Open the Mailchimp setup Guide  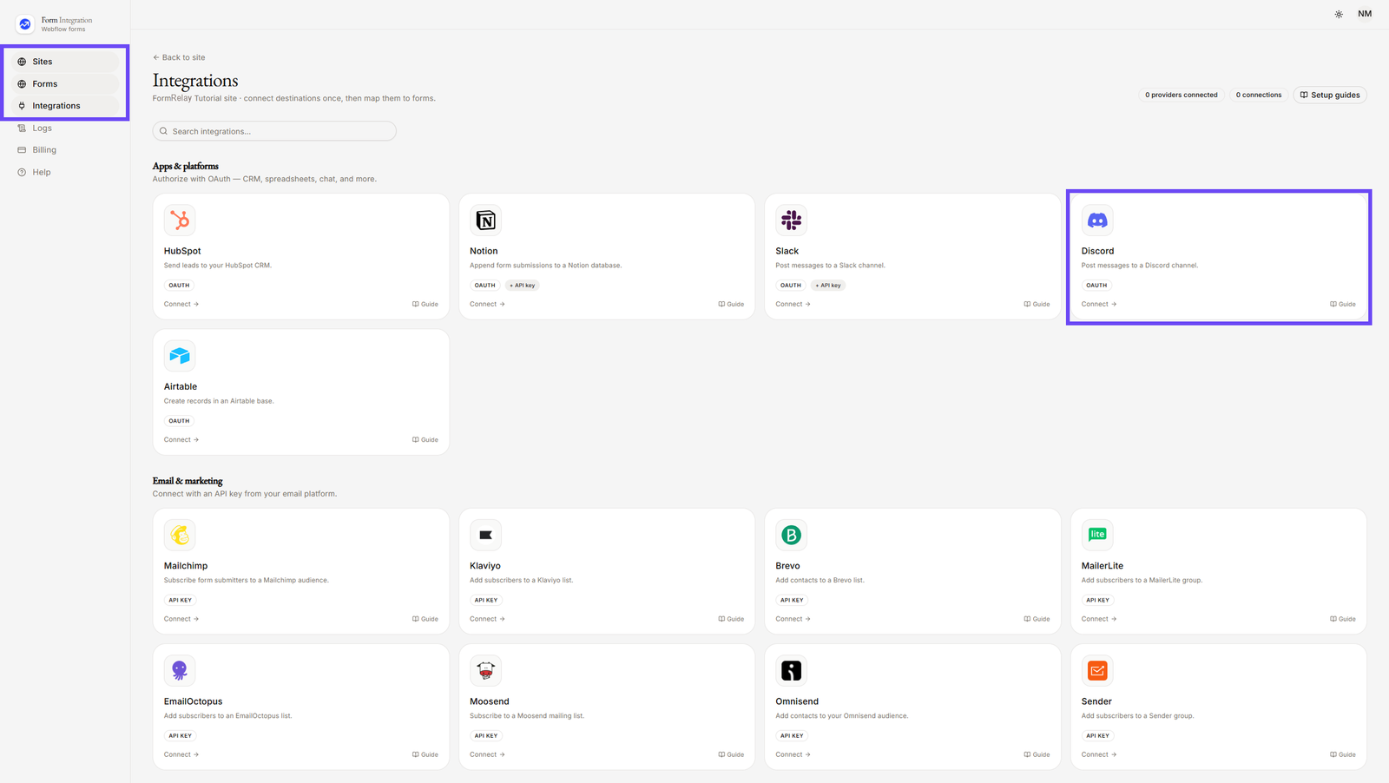pos(425,619)
